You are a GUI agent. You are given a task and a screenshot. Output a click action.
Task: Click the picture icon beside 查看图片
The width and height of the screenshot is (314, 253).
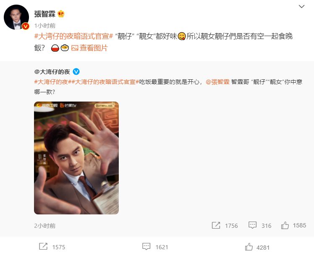pos(75,48)
